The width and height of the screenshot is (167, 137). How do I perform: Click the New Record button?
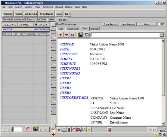pos(128,24)
